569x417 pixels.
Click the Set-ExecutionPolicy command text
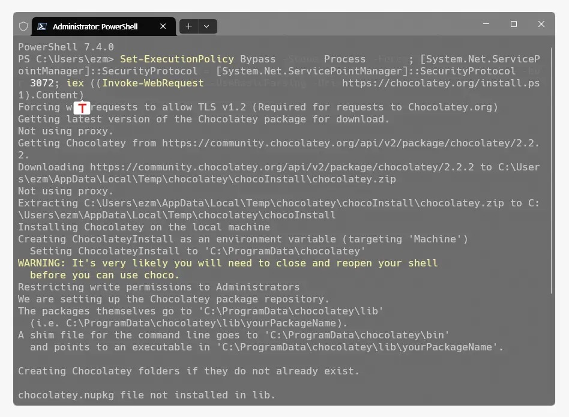176,59
